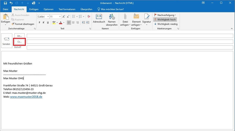Image resolution: width=235 pixels, height=131 pixels.
Task: Decrease font size with the smaller A
Action: coord(68,17)
